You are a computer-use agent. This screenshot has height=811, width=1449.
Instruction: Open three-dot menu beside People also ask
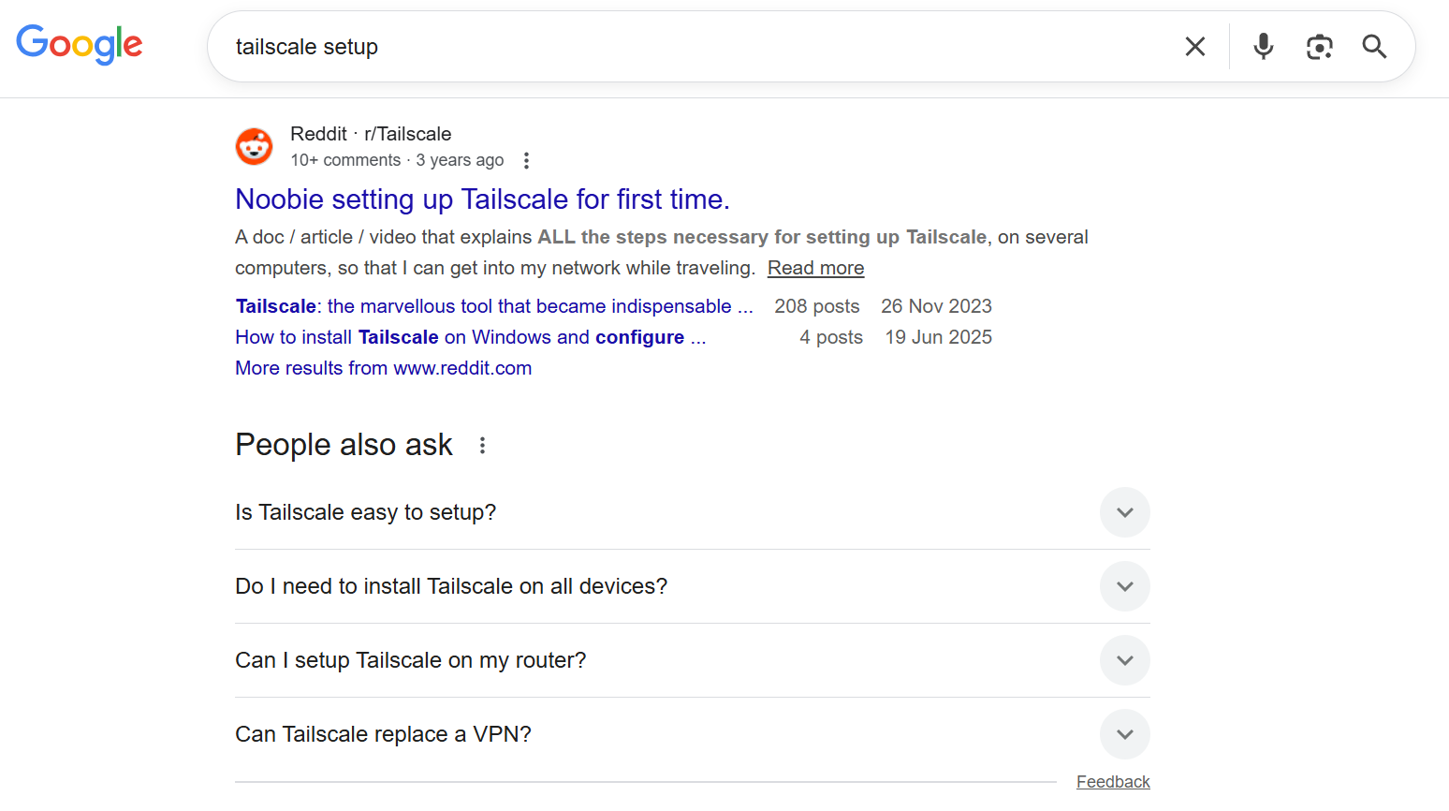click(482, 446)
